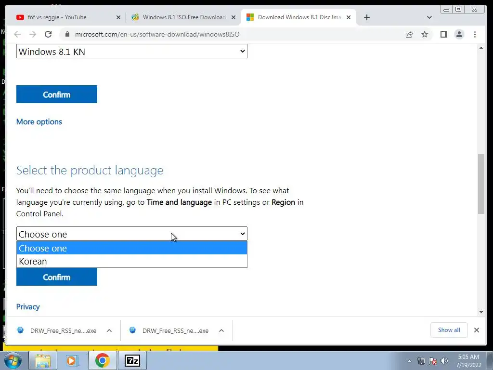Close the downloads bar
This screenshot has width=493, height=370.
click(x=476, y=330)
